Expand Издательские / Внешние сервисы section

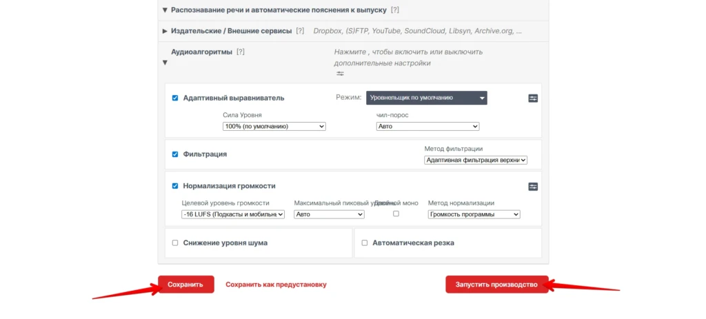(165, 31)
